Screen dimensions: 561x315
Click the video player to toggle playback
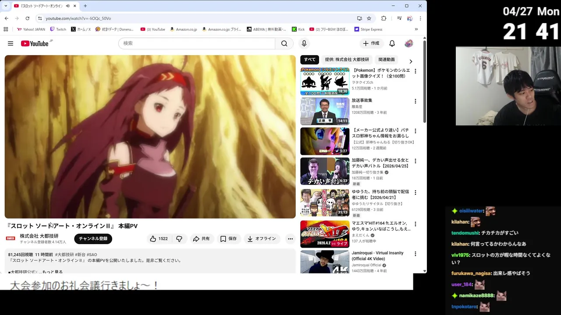pyautogui.click(x=150, y=136)
